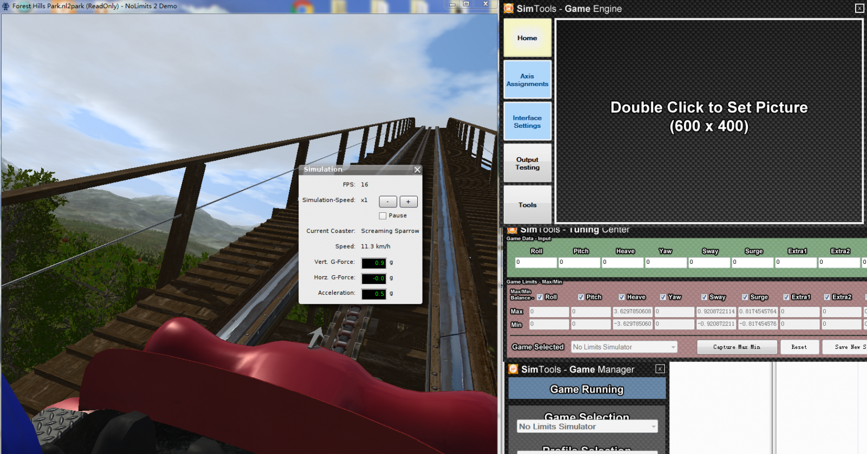Click the Yaw game data input field
Viewport: 867px width, 454px height.
coord(665,262)
